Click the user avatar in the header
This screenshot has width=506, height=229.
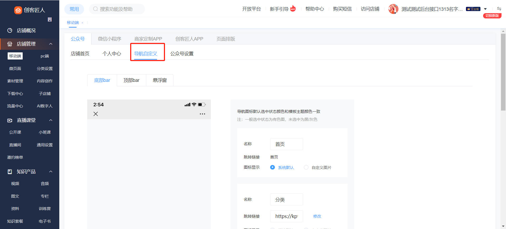(393, 9)
